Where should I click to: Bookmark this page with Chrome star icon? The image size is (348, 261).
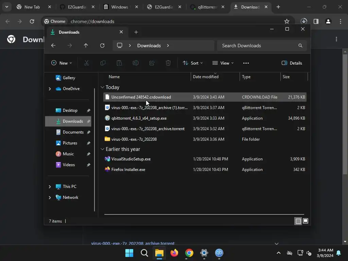point(287,21)
